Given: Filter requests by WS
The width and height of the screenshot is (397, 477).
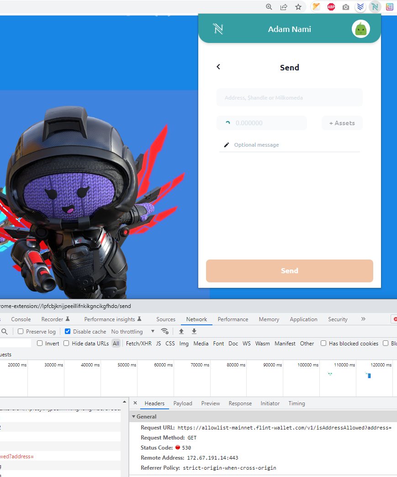Looking at the screenshot, I should click(x=246, y=343).
